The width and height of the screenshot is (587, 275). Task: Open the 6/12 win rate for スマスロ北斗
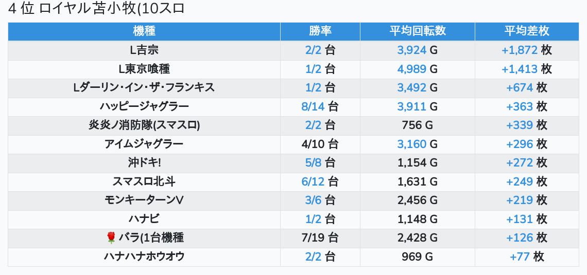313,181
